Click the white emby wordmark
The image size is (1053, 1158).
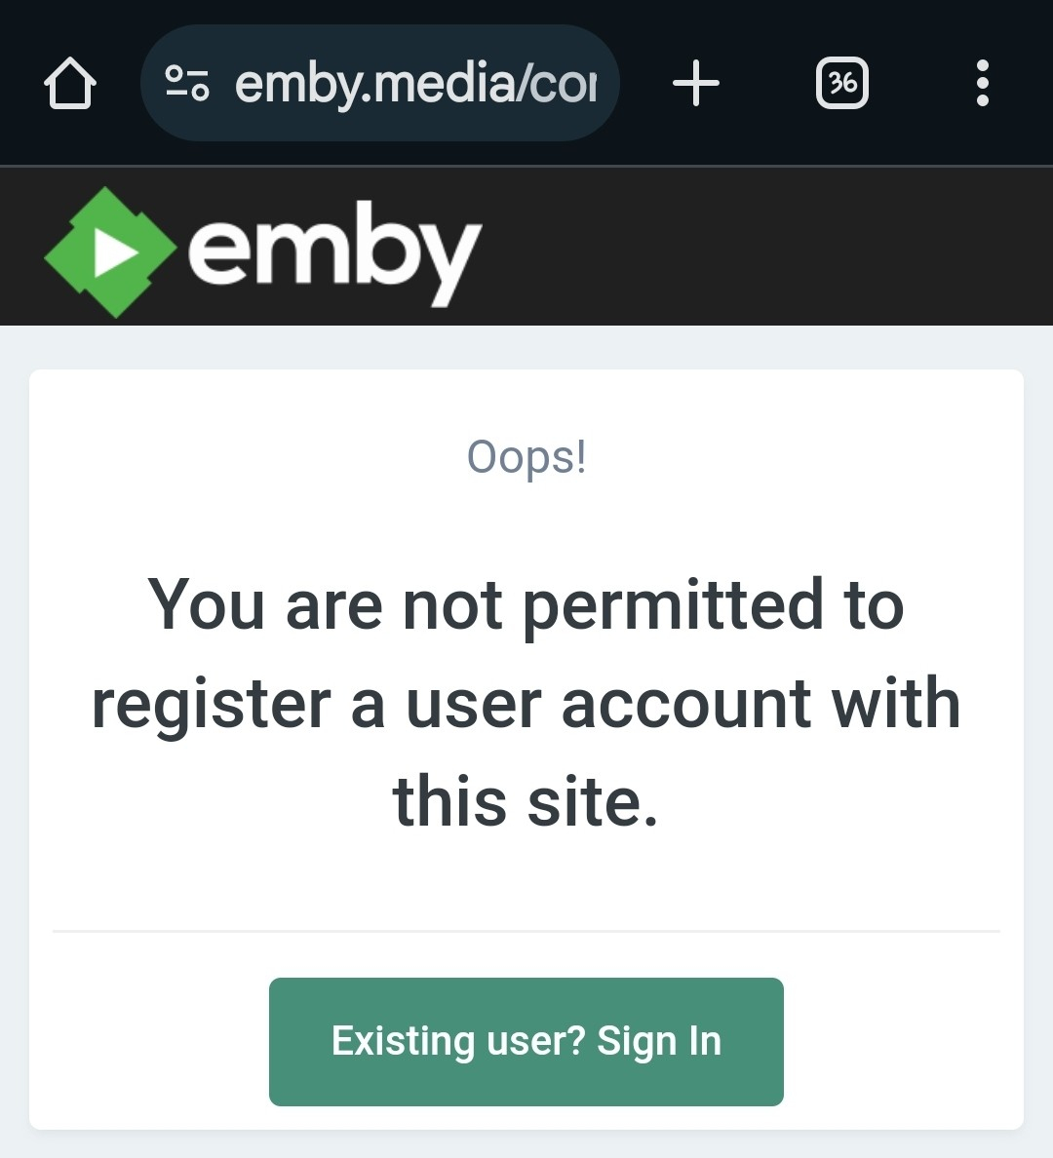(x=333, y=250)
